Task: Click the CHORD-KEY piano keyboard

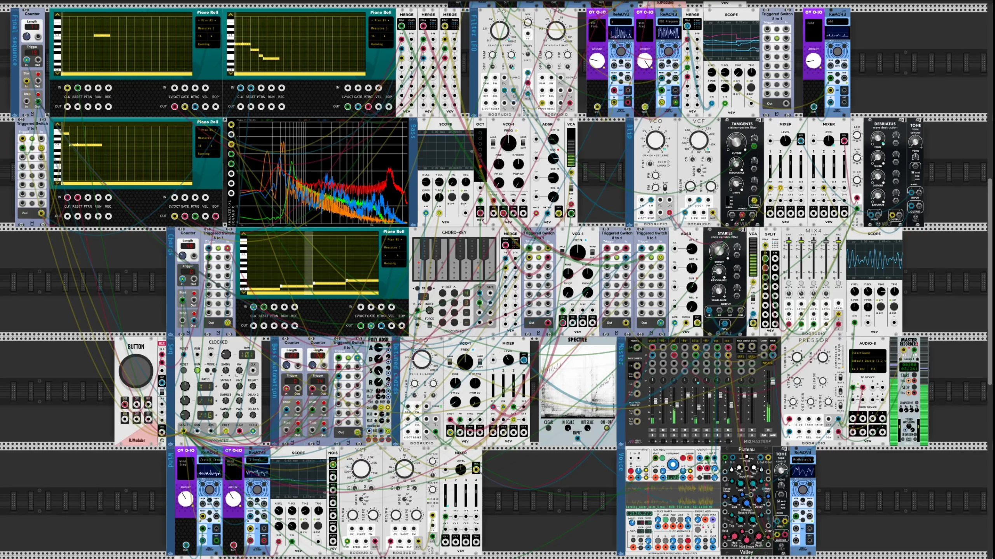Action: click(454, 259)
